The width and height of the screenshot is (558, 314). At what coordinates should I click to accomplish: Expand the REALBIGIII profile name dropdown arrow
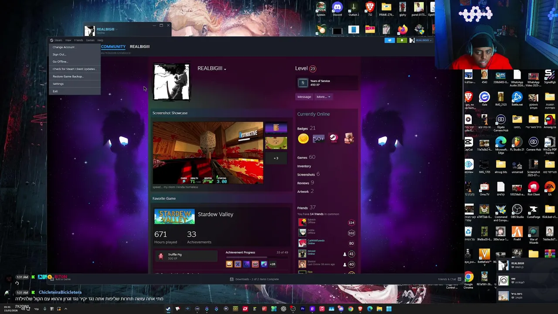[225, 69]
